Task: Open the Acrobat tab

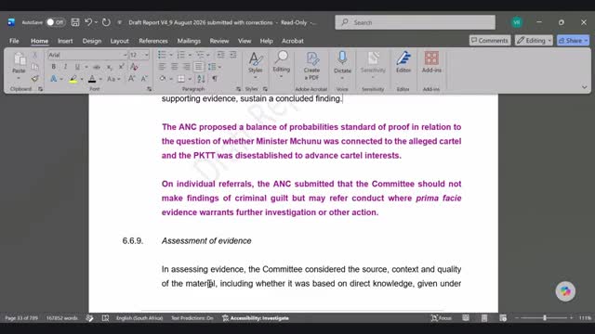Action: (x=293, y=41)
